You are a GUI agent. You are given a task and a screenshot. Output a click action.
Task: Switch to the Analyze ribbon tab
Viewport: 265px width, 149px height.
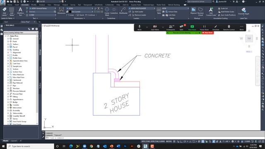coord(42,5)
